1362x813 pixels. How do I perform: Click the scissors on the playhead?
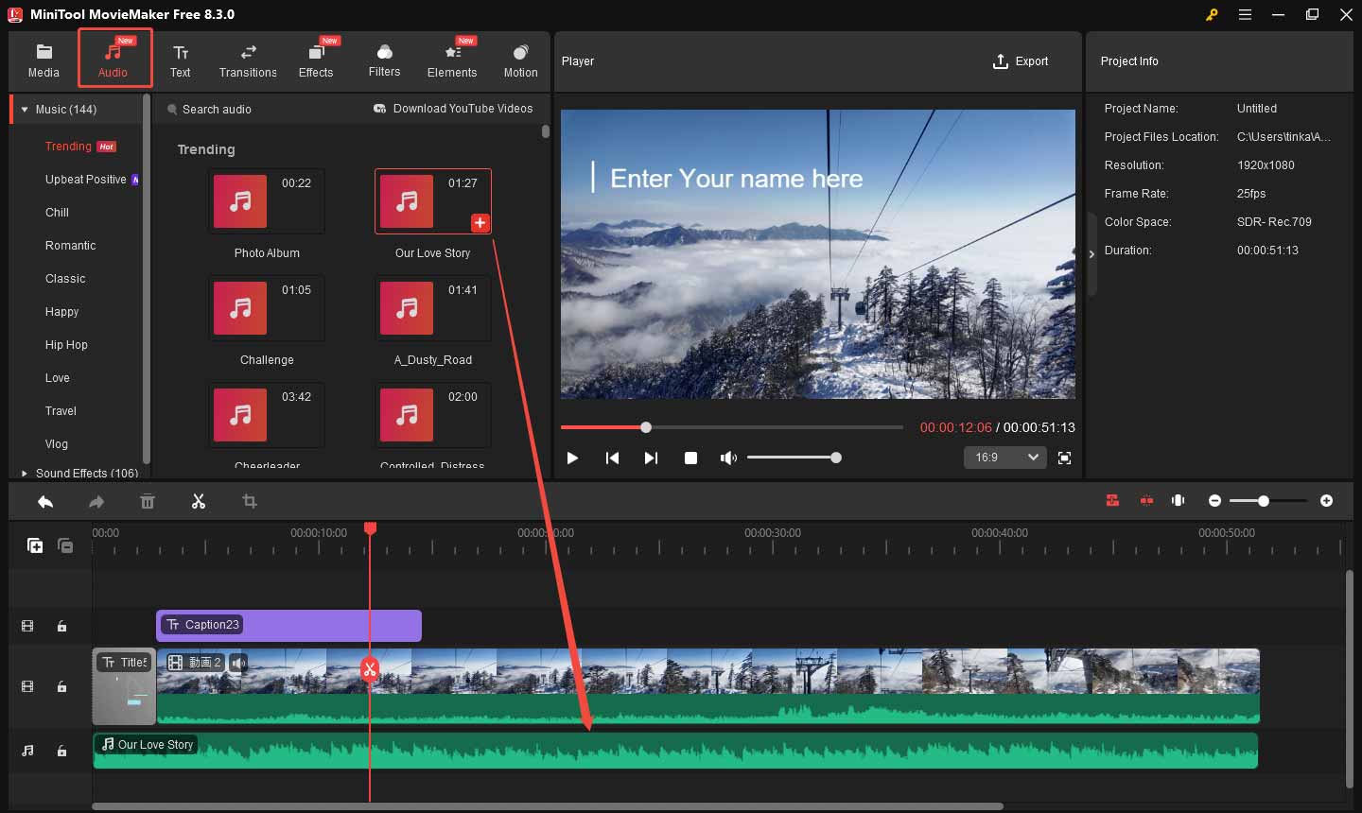[x=370, y=669]
